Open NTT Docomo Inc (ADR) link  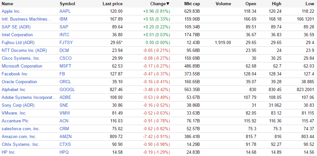coord(24,50)
